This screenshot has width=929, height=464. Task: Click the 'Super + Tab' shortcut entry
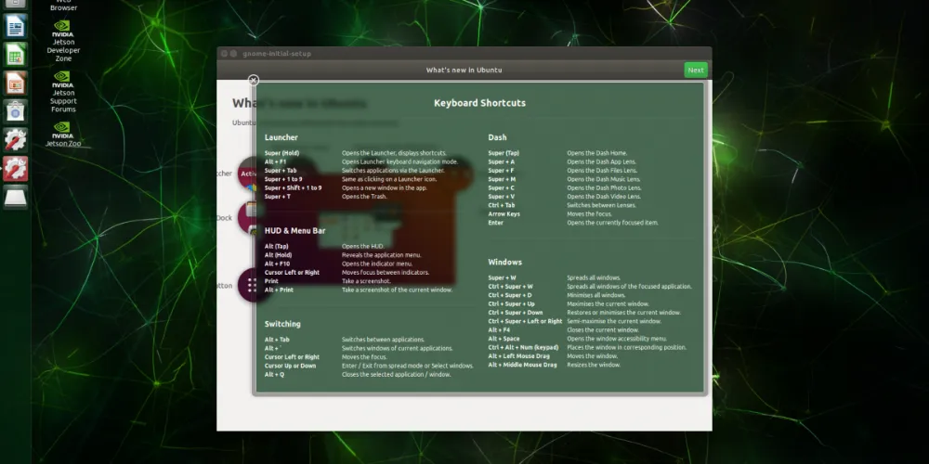[x=281, y=171]
